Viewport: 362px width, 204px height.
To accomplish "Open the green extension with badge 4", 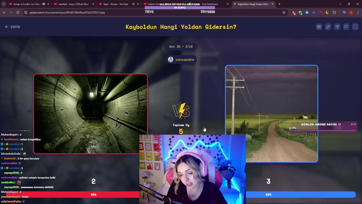I will [300, 12].
